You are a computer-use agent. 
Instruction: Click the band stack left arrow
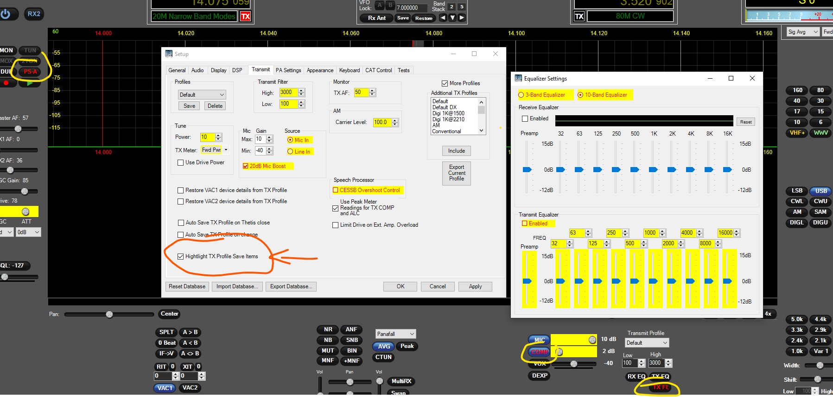click(x=443, y=18)
